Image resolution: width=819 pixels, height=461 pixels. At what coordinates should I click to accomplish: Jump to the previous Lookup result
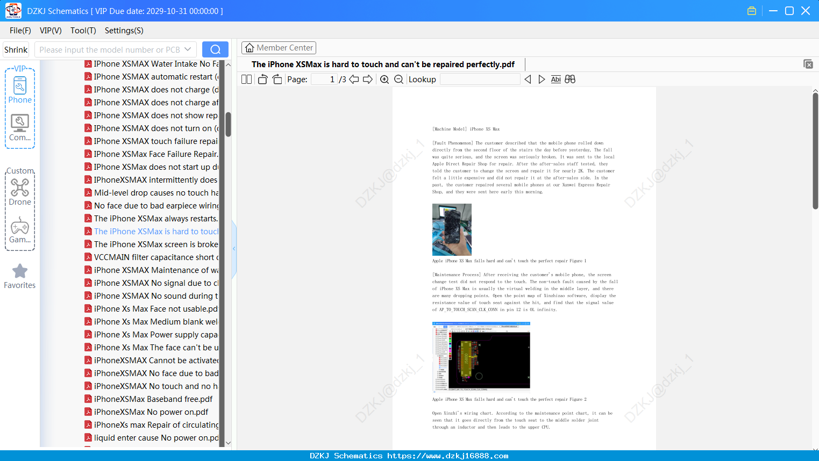click(x=528, y=80)
